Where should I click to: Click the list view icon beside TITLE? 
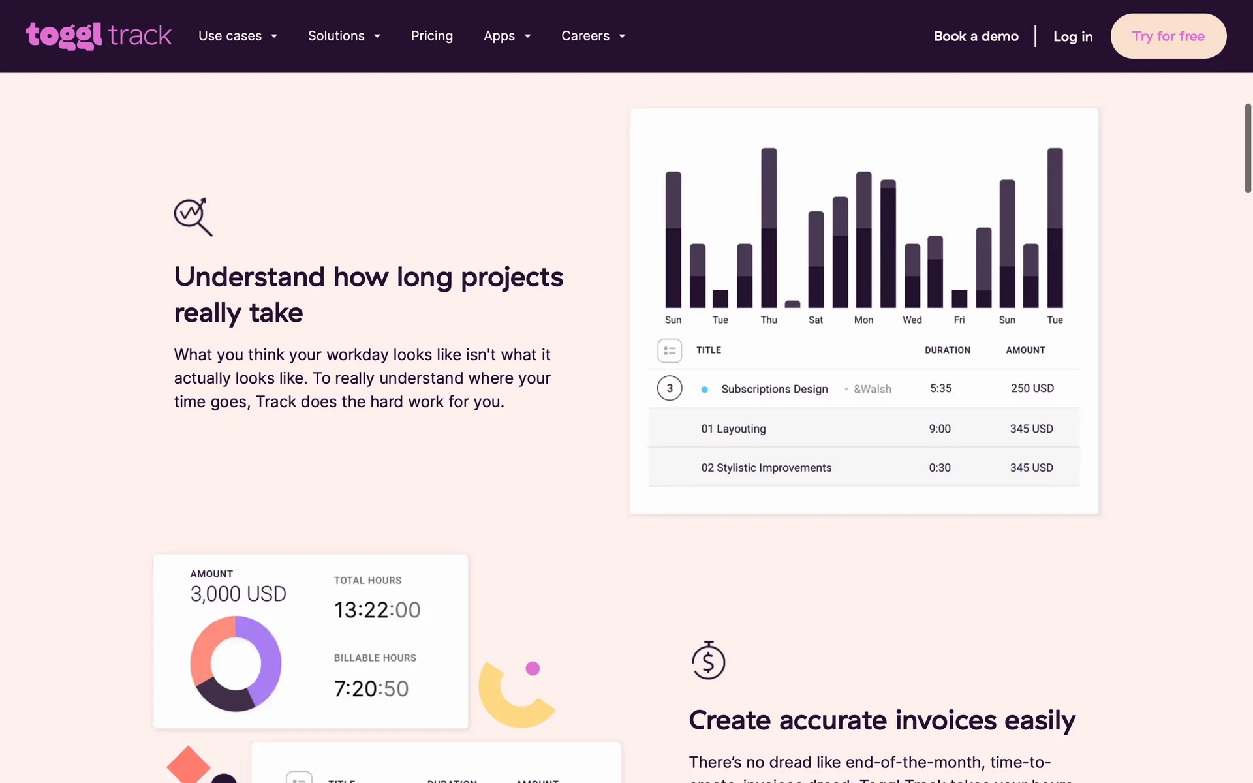tap(669, 350)
